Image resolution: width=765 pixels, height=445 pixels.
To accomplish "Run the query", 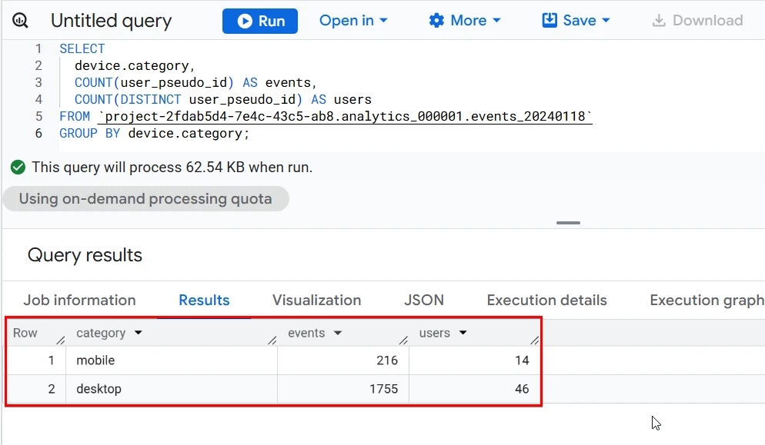I will tap(260, 21).
